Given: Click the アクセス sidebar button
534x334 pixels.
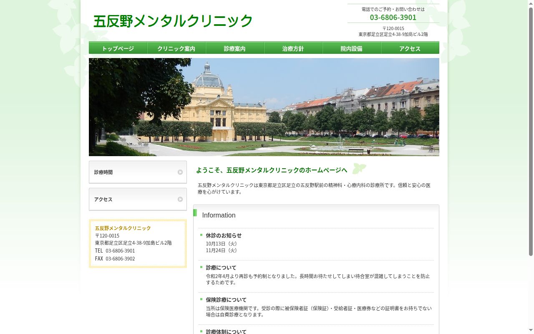Looking at the screenshot, I should point(138,199).
